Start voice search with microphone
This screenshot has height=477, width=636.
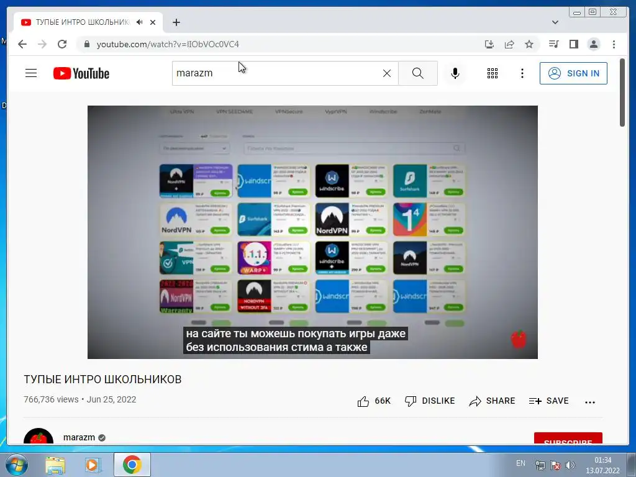click(x=455, y=73)
